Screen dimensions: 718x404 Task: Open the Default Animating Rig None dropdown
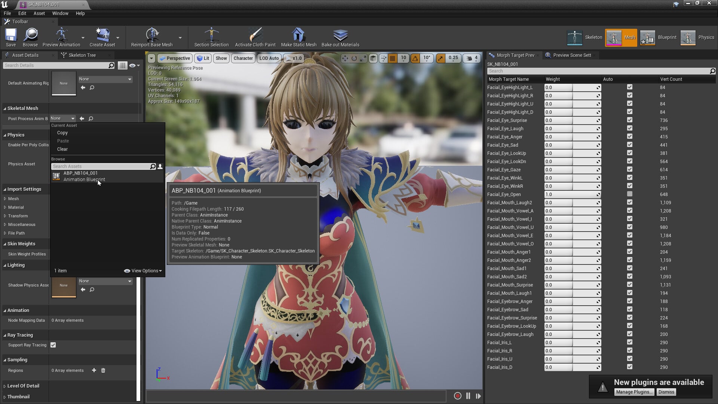(105, 79)
